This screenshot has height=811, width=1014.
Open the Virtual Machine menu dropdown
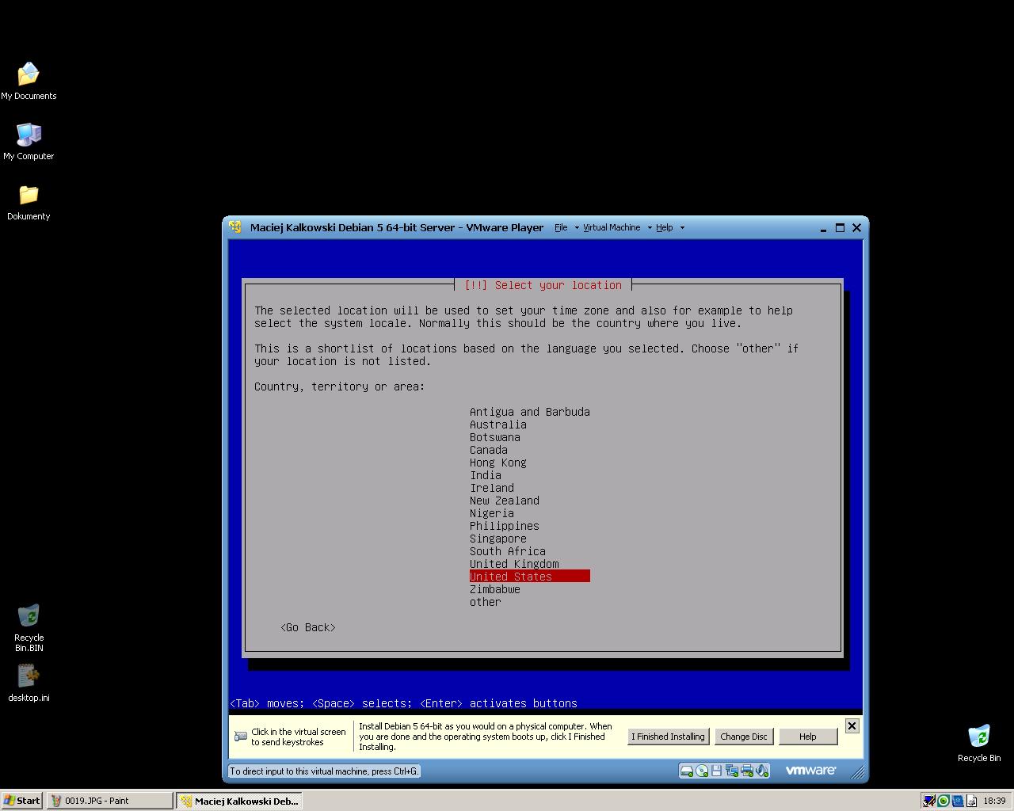[x=612, y=228]
